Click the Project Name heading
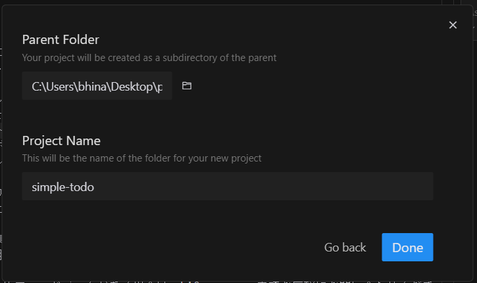Screen dimensions: 477x283 [61, 141]
